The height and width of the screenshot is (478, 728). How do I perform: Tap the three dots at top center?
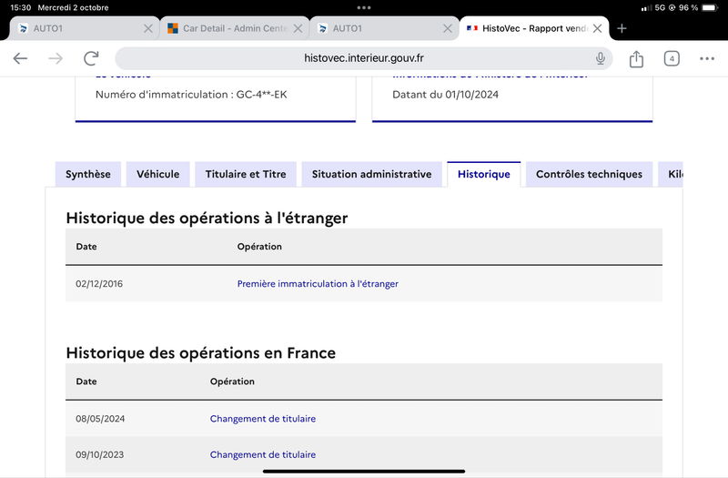tap(364, 7)
